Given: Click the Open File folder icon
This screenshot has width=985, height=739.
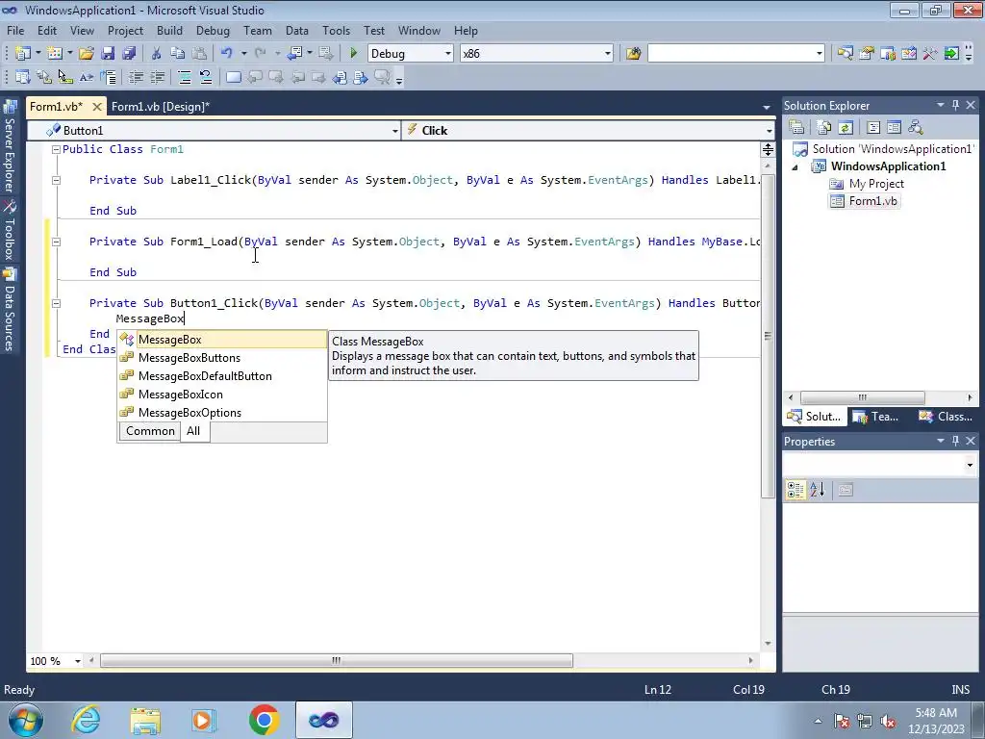Looking at the screenshot, I should pyautogui.click(x=87, y=54).
